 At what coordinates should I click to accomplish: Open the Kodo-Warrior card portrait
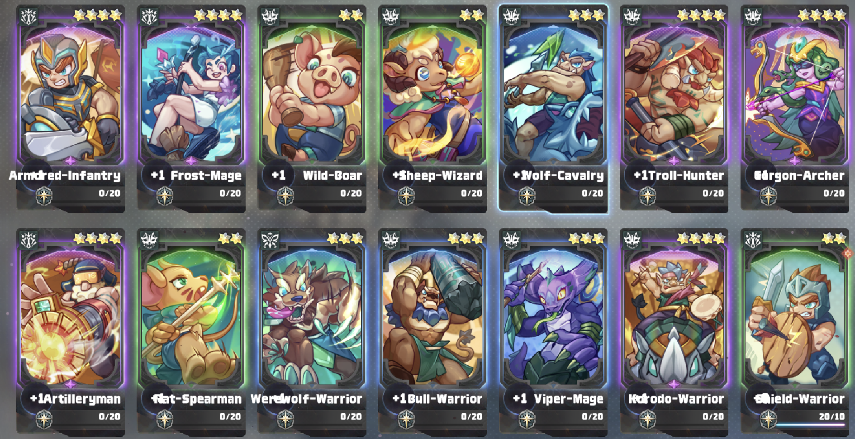pos(674,317)
